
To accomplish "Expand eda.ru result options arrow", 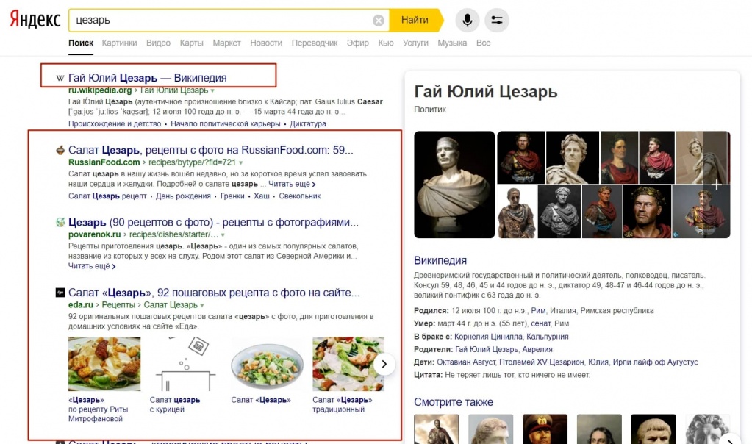I will pos(202,304).
